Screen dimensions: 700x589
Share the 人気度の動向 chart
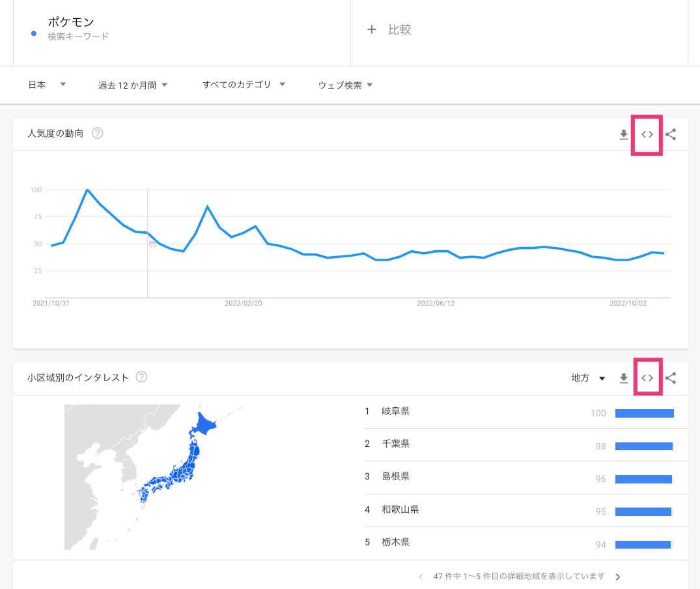click(x=671, y=135)
